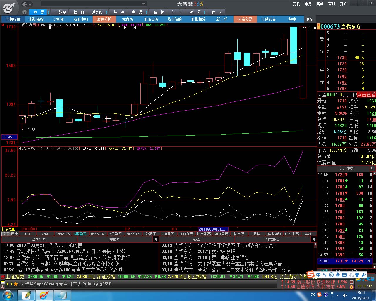Click the announcements panel scrollbar up arrow
Viewport: 376px width, 301px height.
tap(315, 245)
